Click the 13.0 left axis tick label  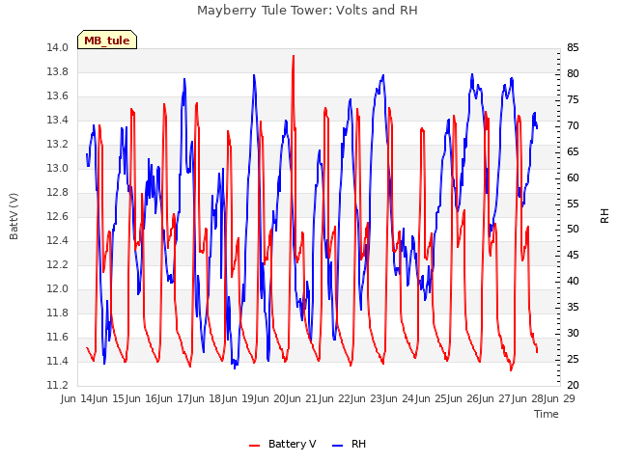(57, 169)
